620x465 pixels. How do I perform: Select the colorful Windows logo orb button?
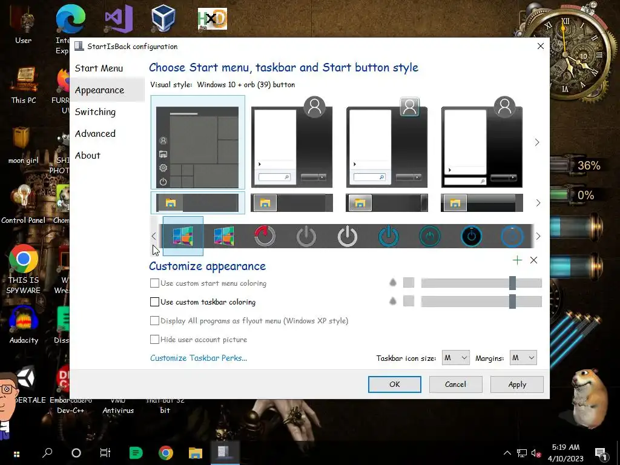pyautogui.click(x=183, y=236)
